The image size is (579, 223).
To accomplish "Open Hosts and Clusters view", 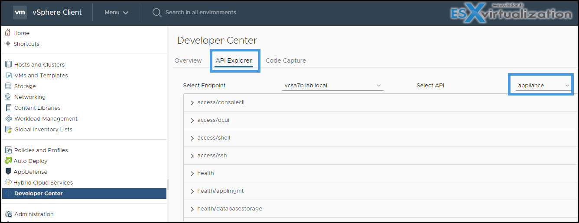I will tap(39, 64).
